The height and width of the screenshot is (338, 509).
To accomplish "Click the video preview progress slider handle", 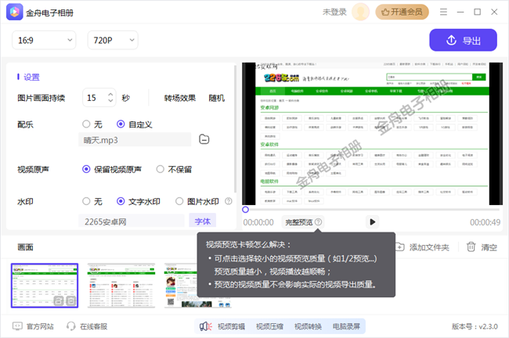I will tap(246, 210).
